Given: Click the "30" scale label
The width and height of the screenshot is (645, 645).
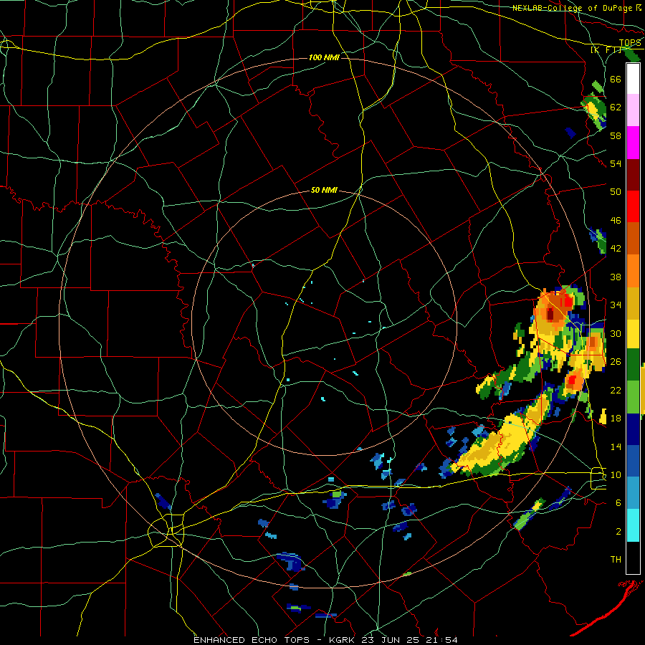Looking at the screenshot, I should coord(616,333).
